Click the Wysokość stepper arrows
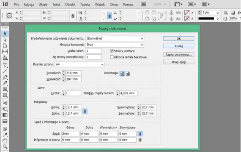The height and width of the screenshot is (152, 241). click(x=64, y=79)
